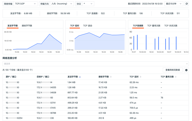This screenshot has width=192, height=121.
Task: Switch to the TCP 波动 tab
Action: coord(88,26)
